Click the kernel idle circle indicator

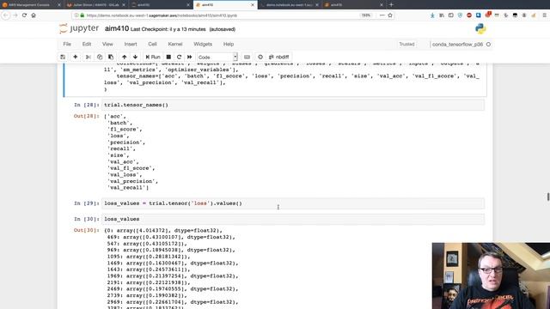488,45
